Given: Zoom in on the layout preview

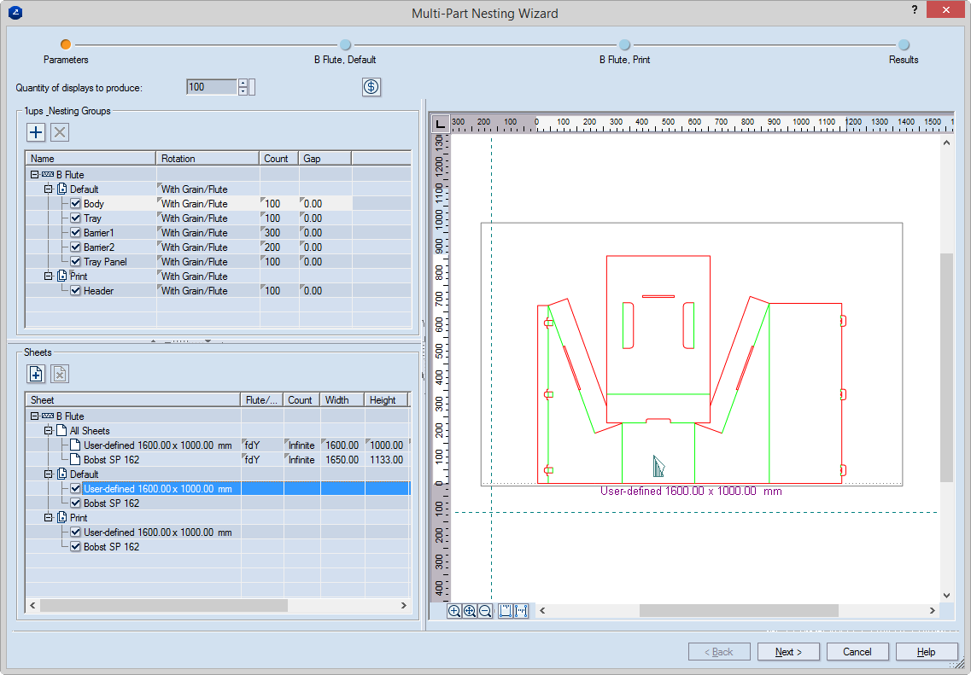Looking at the screenshot, I should [x=454, y=611].
